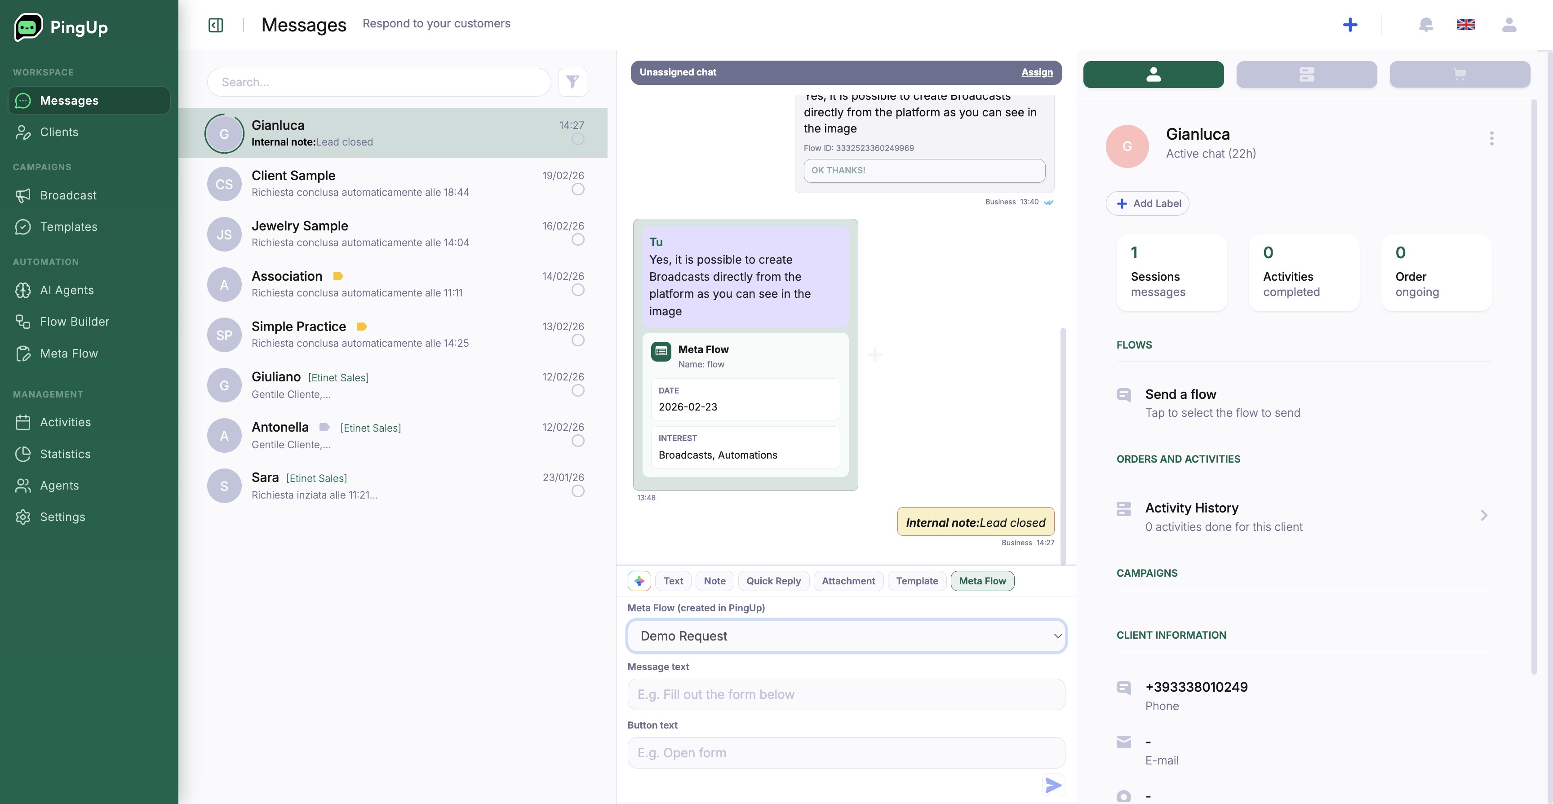This screenshot has height=804, width=1553.
Task: Open Gianluca's three-dot options menu
Action: (x=1491, y=139)
